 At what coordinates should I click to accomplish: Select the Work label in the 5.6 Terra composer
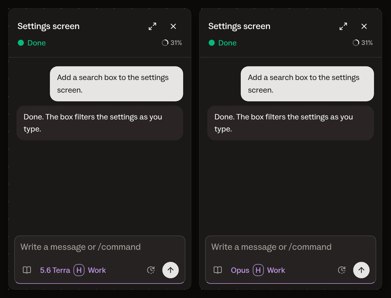tap(97, 270)
